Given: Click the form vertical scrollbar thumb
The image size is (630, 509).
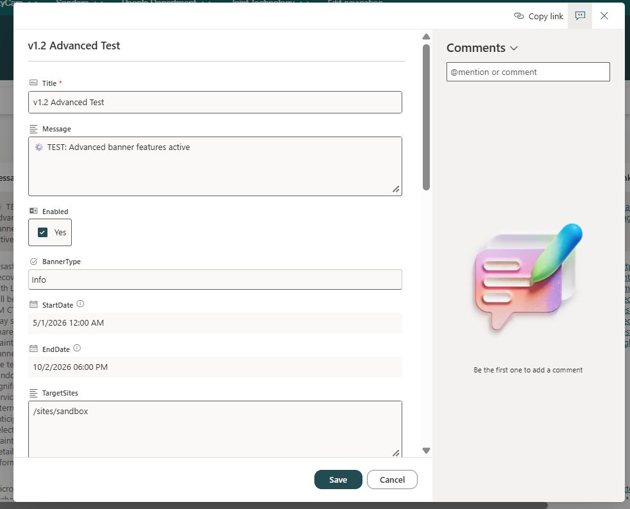Looking at the screenshot, I should coord(426,117).
